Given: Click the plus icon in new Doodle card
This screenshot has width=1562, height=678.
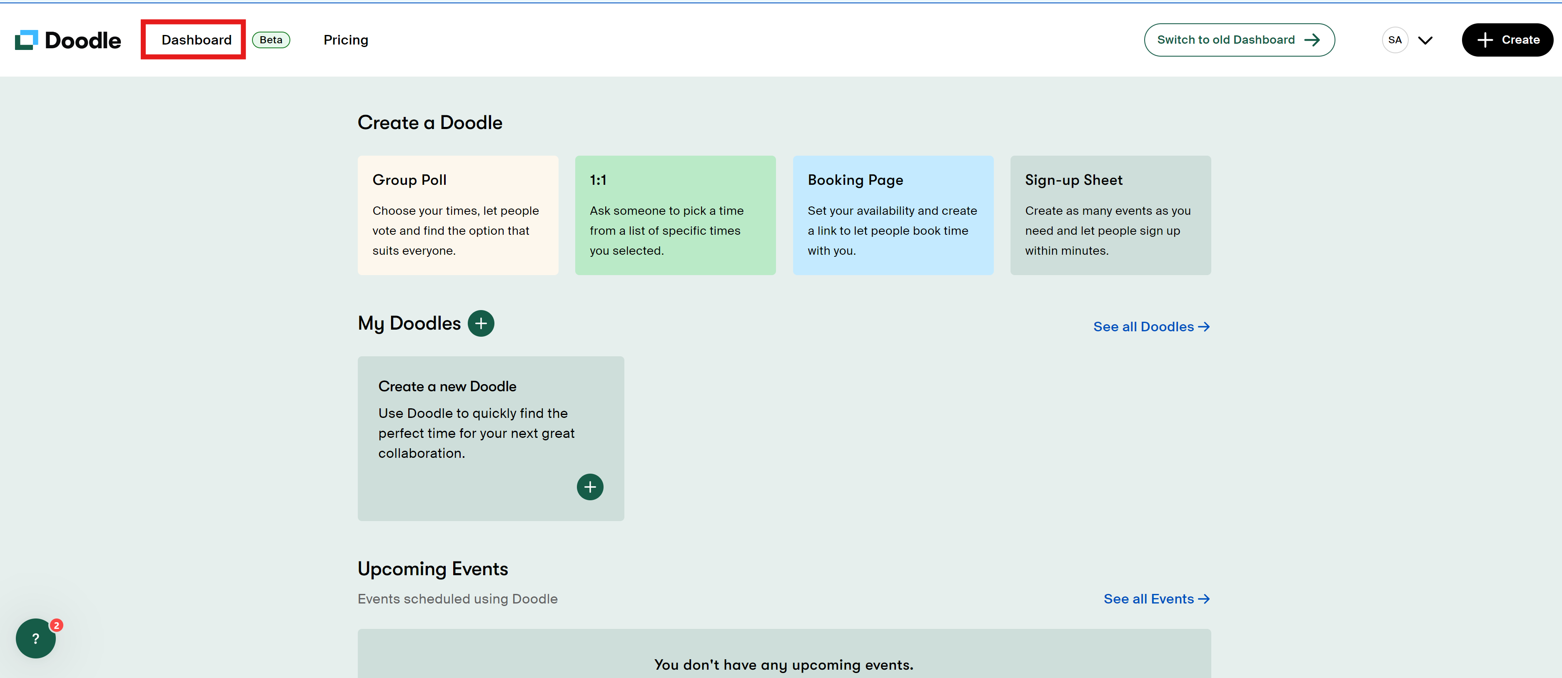Looking at the screenshot, I should point(589,487).
